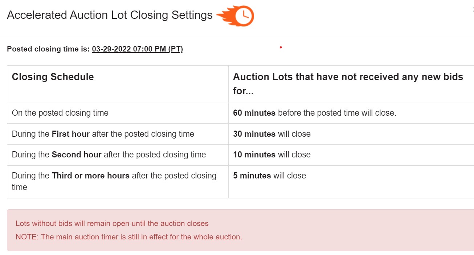Click the '30 minutes will close' cell

(351, 134)
